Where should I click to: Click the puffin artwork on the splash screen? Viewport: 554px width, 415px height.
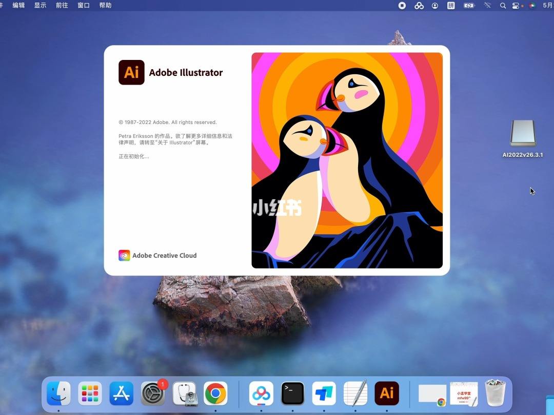pyautogui.click(x=347, y=160)
